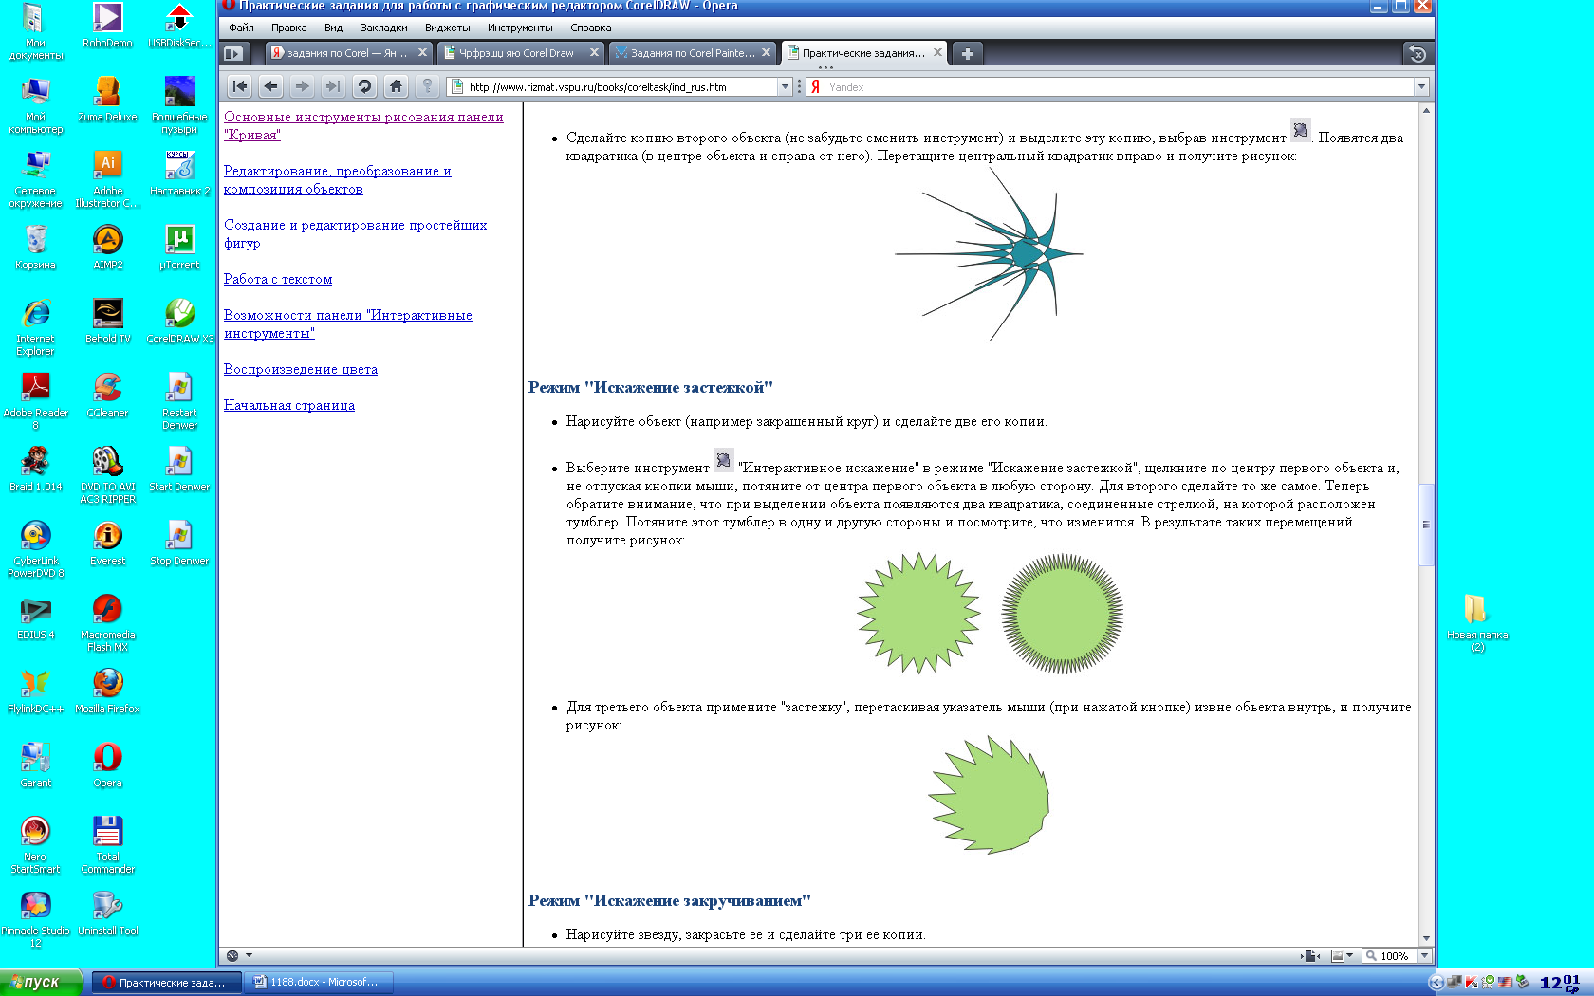Screen dimensions: 1594x996
Task: Open the Инструменты menu
Action: tap(520, 28)
